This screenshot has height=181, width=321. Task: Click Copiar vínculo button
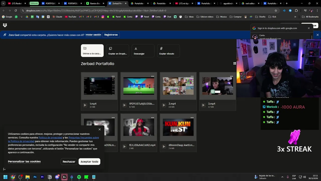[169, 51]
